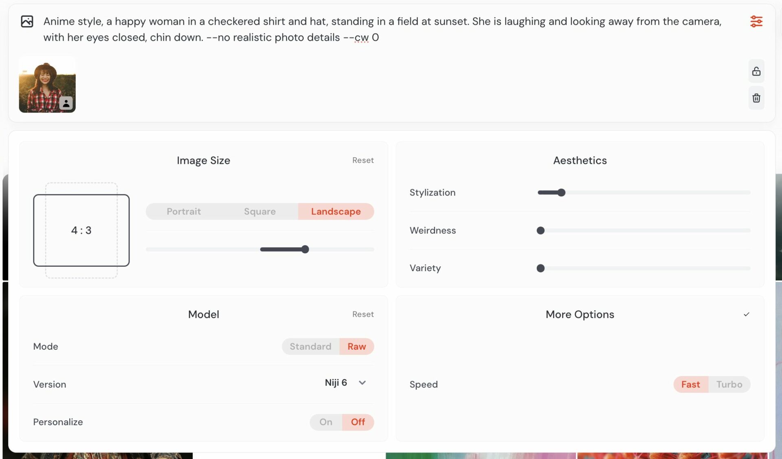Click the lock icon to save settings
782x459 pixels.
[x=756, y=71]
